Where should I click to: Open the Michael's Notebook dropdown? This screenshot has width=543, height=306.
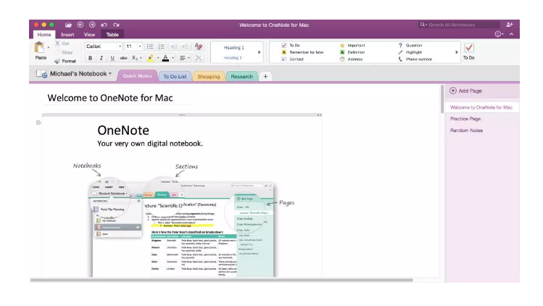coord(110,74)
